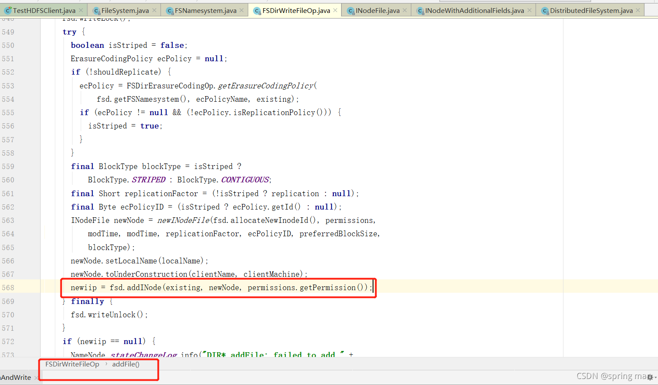
Task: Click the INodeFile.java class icon
Action: (351, 11)
